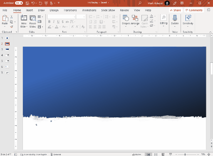The height and width of the screenshot is (156, 213).
Task: Switch to the Draw tab
Action: 41,10
